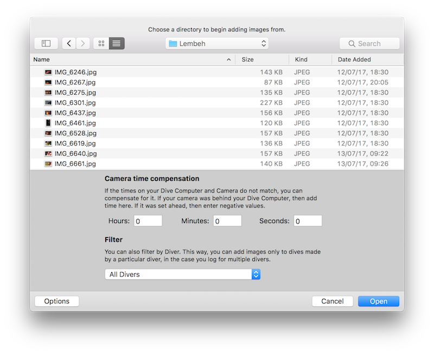Select the IMG_6461.jpg thumbnail icon
This screenshot has width=434, height=354.
click(x=48, y=123)
